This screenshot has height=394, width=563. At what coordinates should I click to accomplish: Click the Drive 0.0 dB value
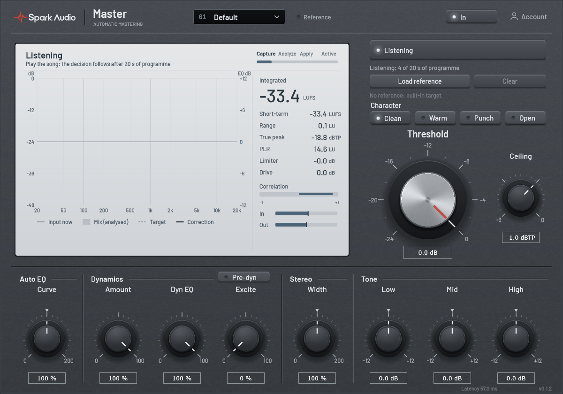point(326,173)
